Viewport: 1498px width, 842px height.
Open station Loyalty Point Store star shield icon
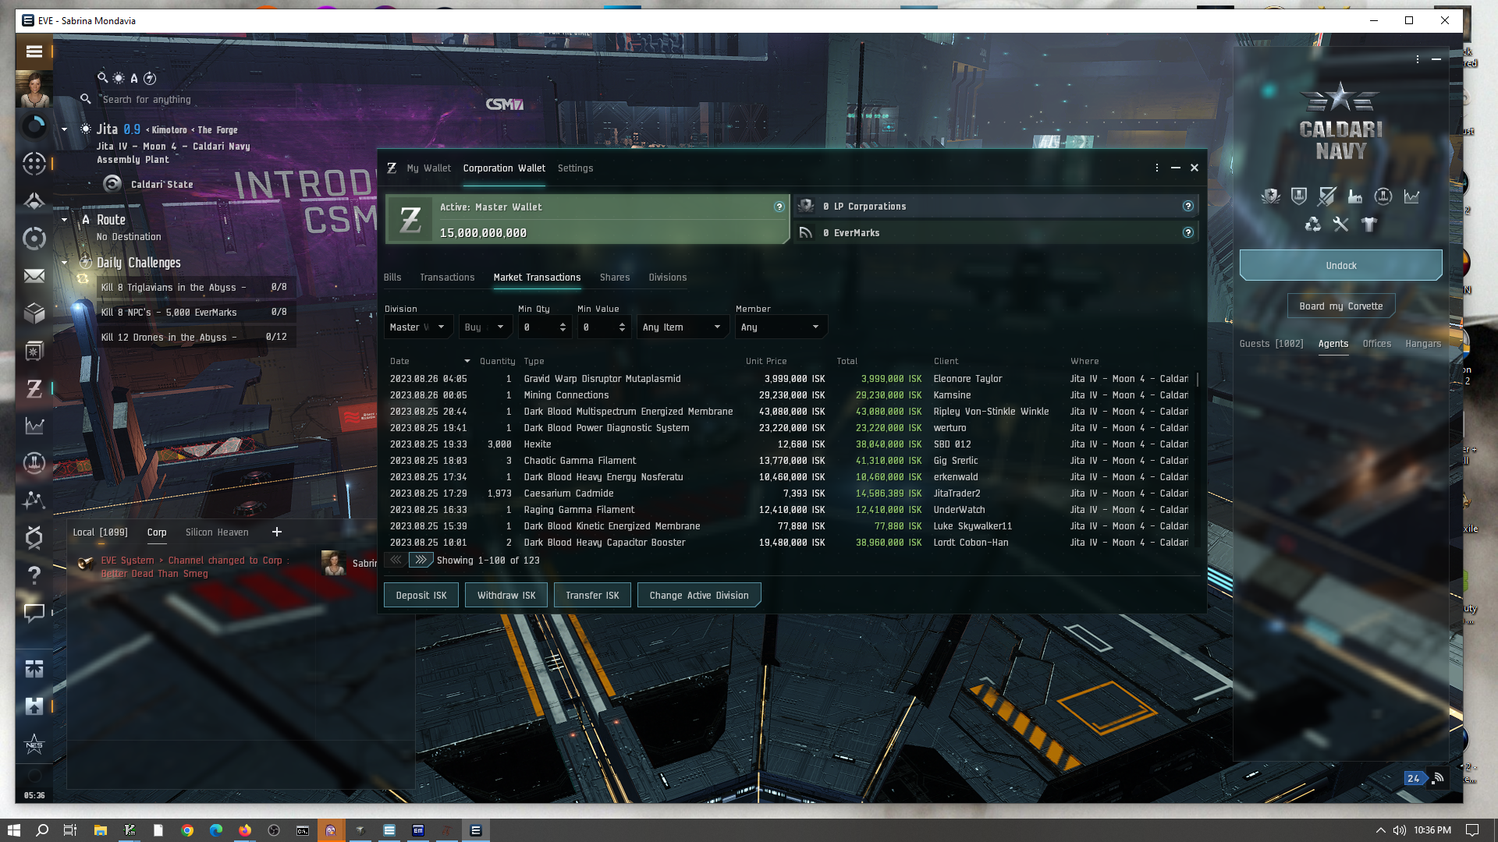click(1271, 196)
